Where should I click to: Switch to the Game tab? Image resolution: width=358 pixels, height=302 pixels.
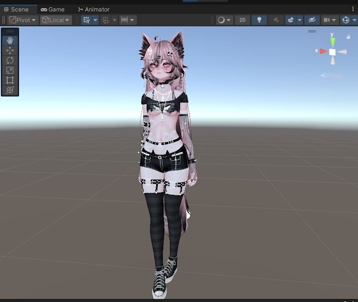click(x=52, y=9)
